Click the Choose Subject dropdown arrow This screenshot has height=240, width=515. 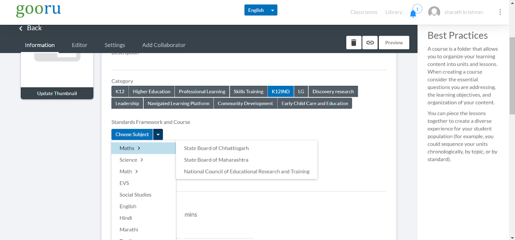158,135
